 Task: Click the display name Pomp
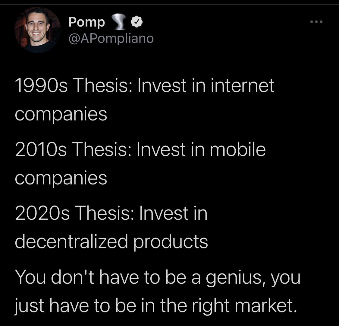(x=87, y=22)
